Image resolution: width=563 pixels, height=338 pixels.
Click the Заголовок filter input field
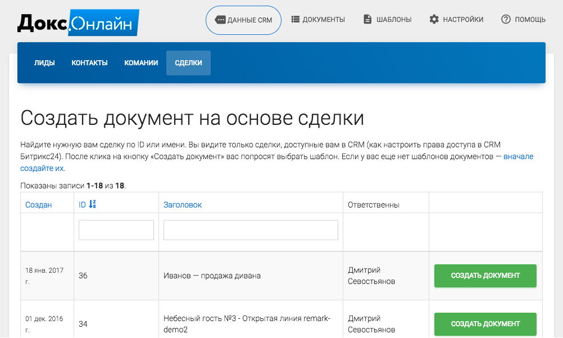pos(250,229)
